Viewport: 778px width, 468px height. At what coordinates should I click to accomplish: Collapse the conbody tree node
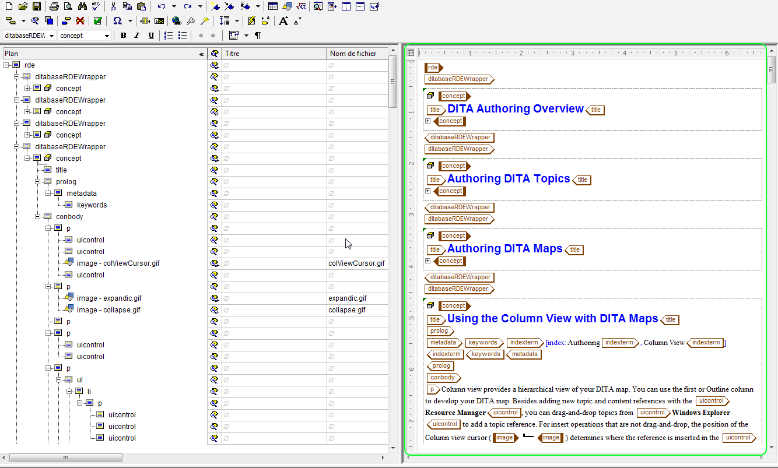pyautogui.click(x=38, y=216)
